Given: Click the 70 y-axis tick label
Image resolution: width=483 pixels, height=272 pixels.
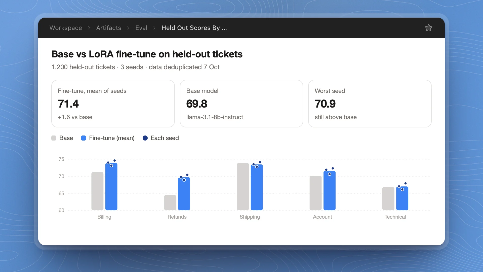Looking at the screenshot, I should pos(61,176).
